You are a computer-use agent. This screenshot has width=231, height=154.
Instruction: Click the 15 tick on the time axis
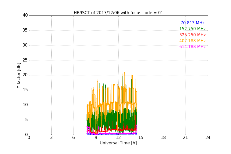tap(141, 138)
